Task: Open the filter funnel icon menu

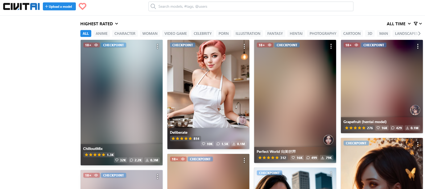Action: point(417,24)
